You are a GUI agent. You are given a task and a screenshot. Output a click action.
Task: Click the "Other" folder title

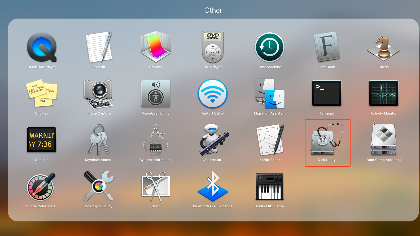click(213, 10)
